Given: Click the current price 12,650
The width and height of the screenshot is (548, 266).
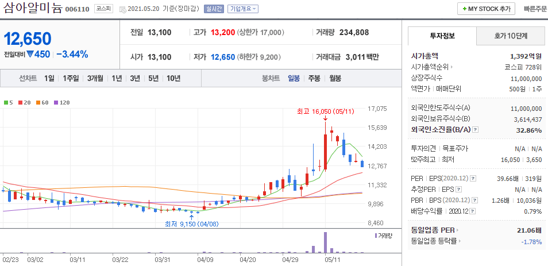Looking at the screenshot, I should tap(28, 39).
